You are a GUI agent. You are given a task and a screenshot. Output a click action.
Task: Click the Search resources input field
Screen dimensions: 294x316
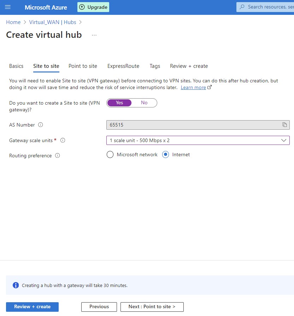269,7
